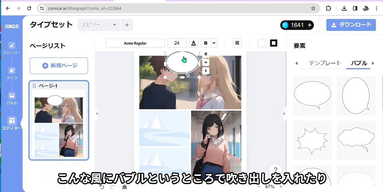
Task: Undo the last action
Action: (x=102, y=187)
